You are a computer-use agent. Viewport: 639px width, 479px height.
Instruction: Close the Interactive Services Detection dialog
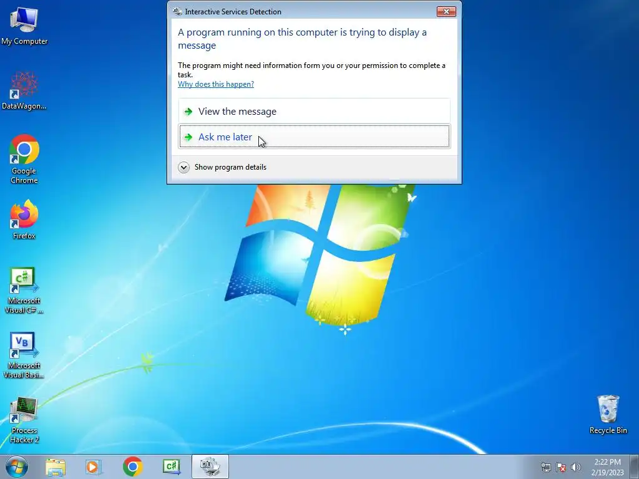click(x=446, y=11)
